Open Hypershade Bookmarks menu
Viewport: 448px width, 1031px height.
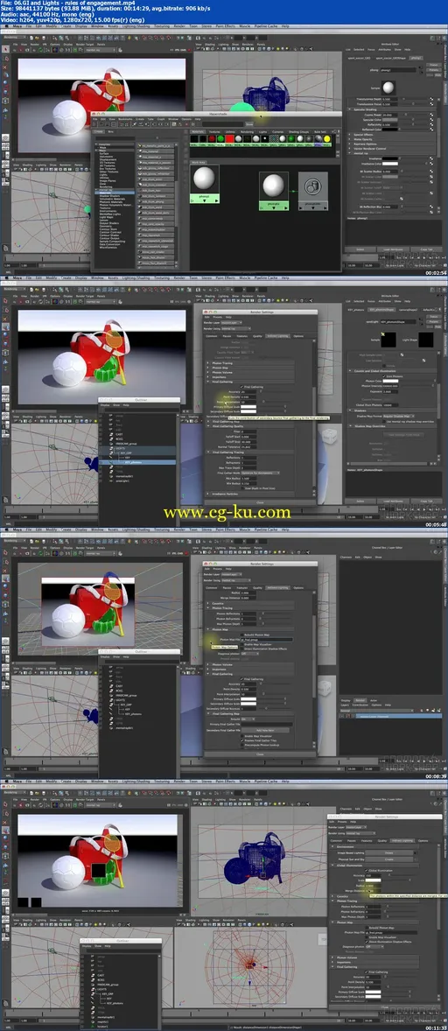(126, 119)
